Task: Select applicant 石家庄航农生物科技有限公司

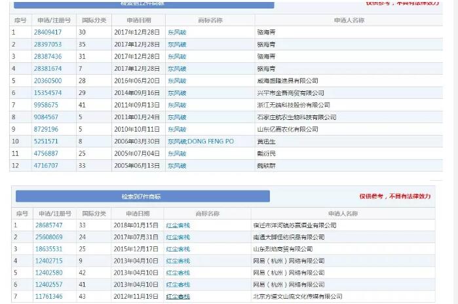Action: 296,117
